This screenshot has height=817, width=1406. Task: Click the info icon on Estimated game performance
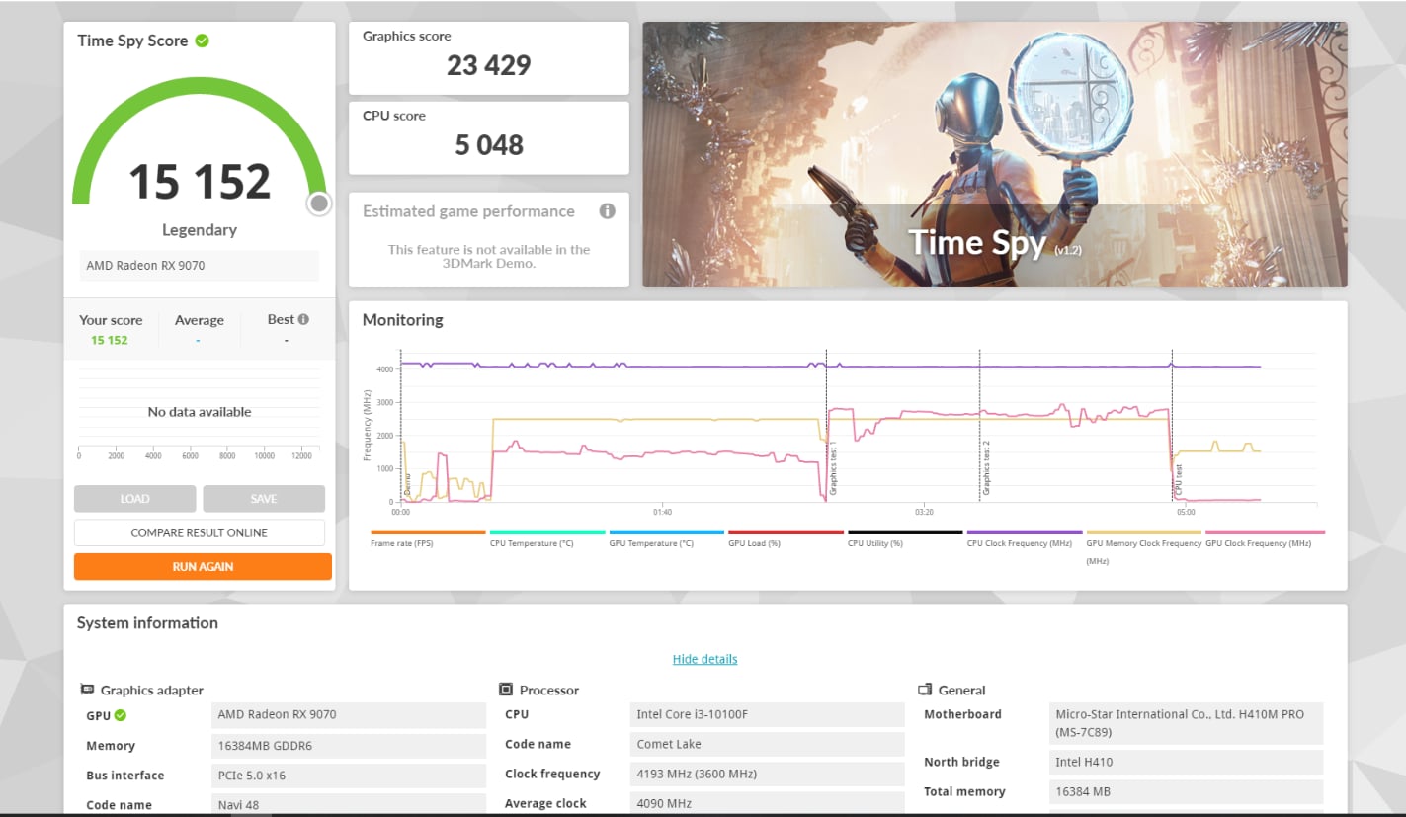[607, 211]
